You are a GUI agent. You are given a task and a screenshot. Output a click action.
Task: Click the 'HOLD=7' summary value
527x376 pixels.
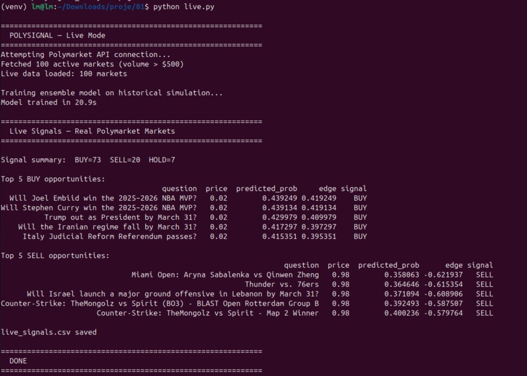162,160
